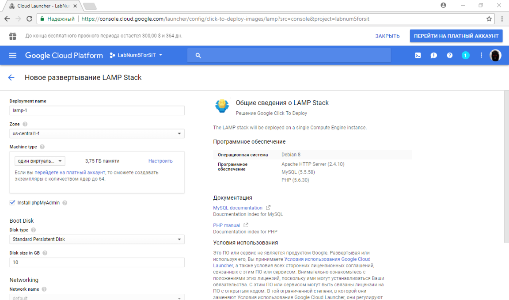Viewport: 509px width, 300px height.
Task: Open a new browser tab
Action: pyautogui.click(x=90, y=6)
